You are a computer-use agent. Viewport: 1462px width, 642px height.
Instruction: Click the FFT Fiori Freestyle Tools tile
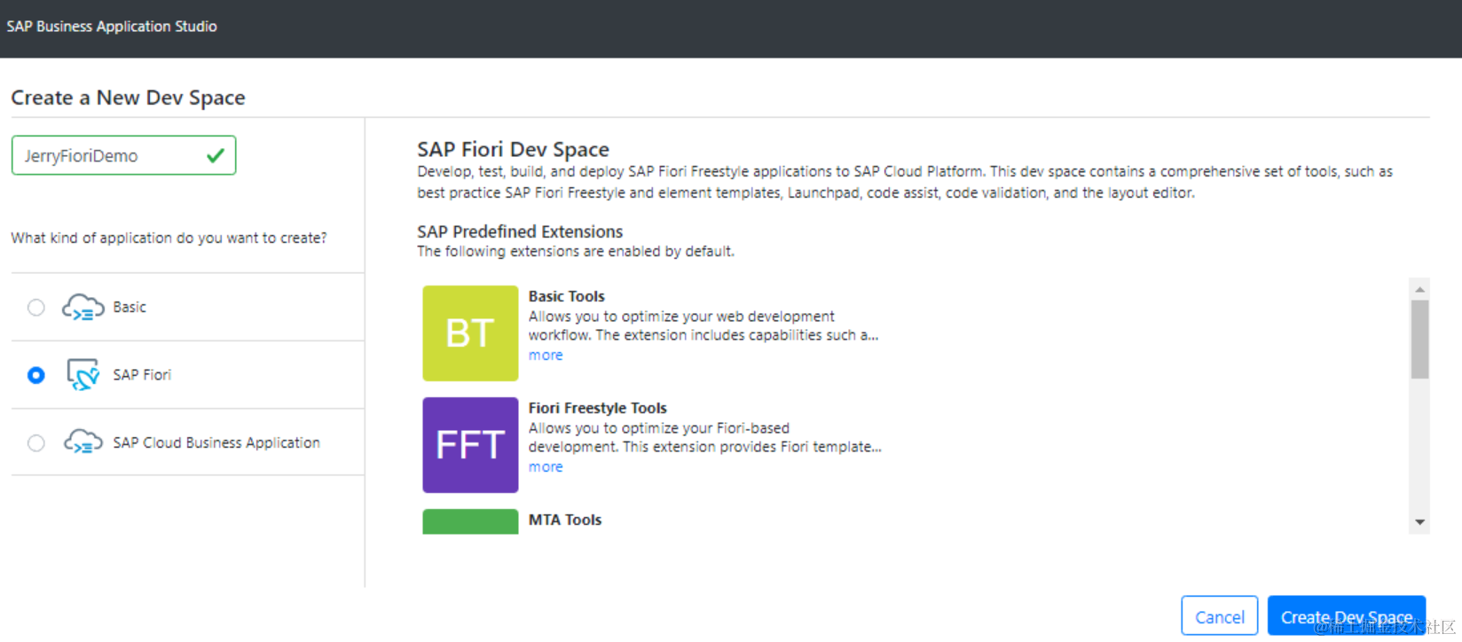pos(470,445)
